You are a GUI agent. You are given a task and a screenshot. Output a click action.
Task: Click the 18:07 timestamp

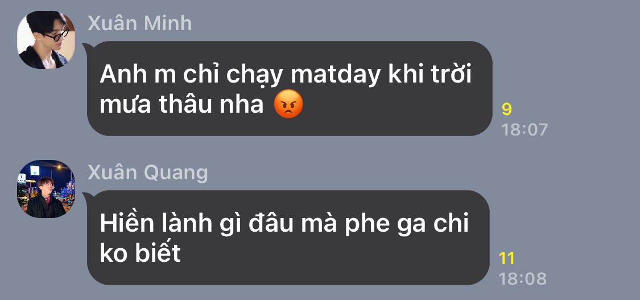coord(524,130)
